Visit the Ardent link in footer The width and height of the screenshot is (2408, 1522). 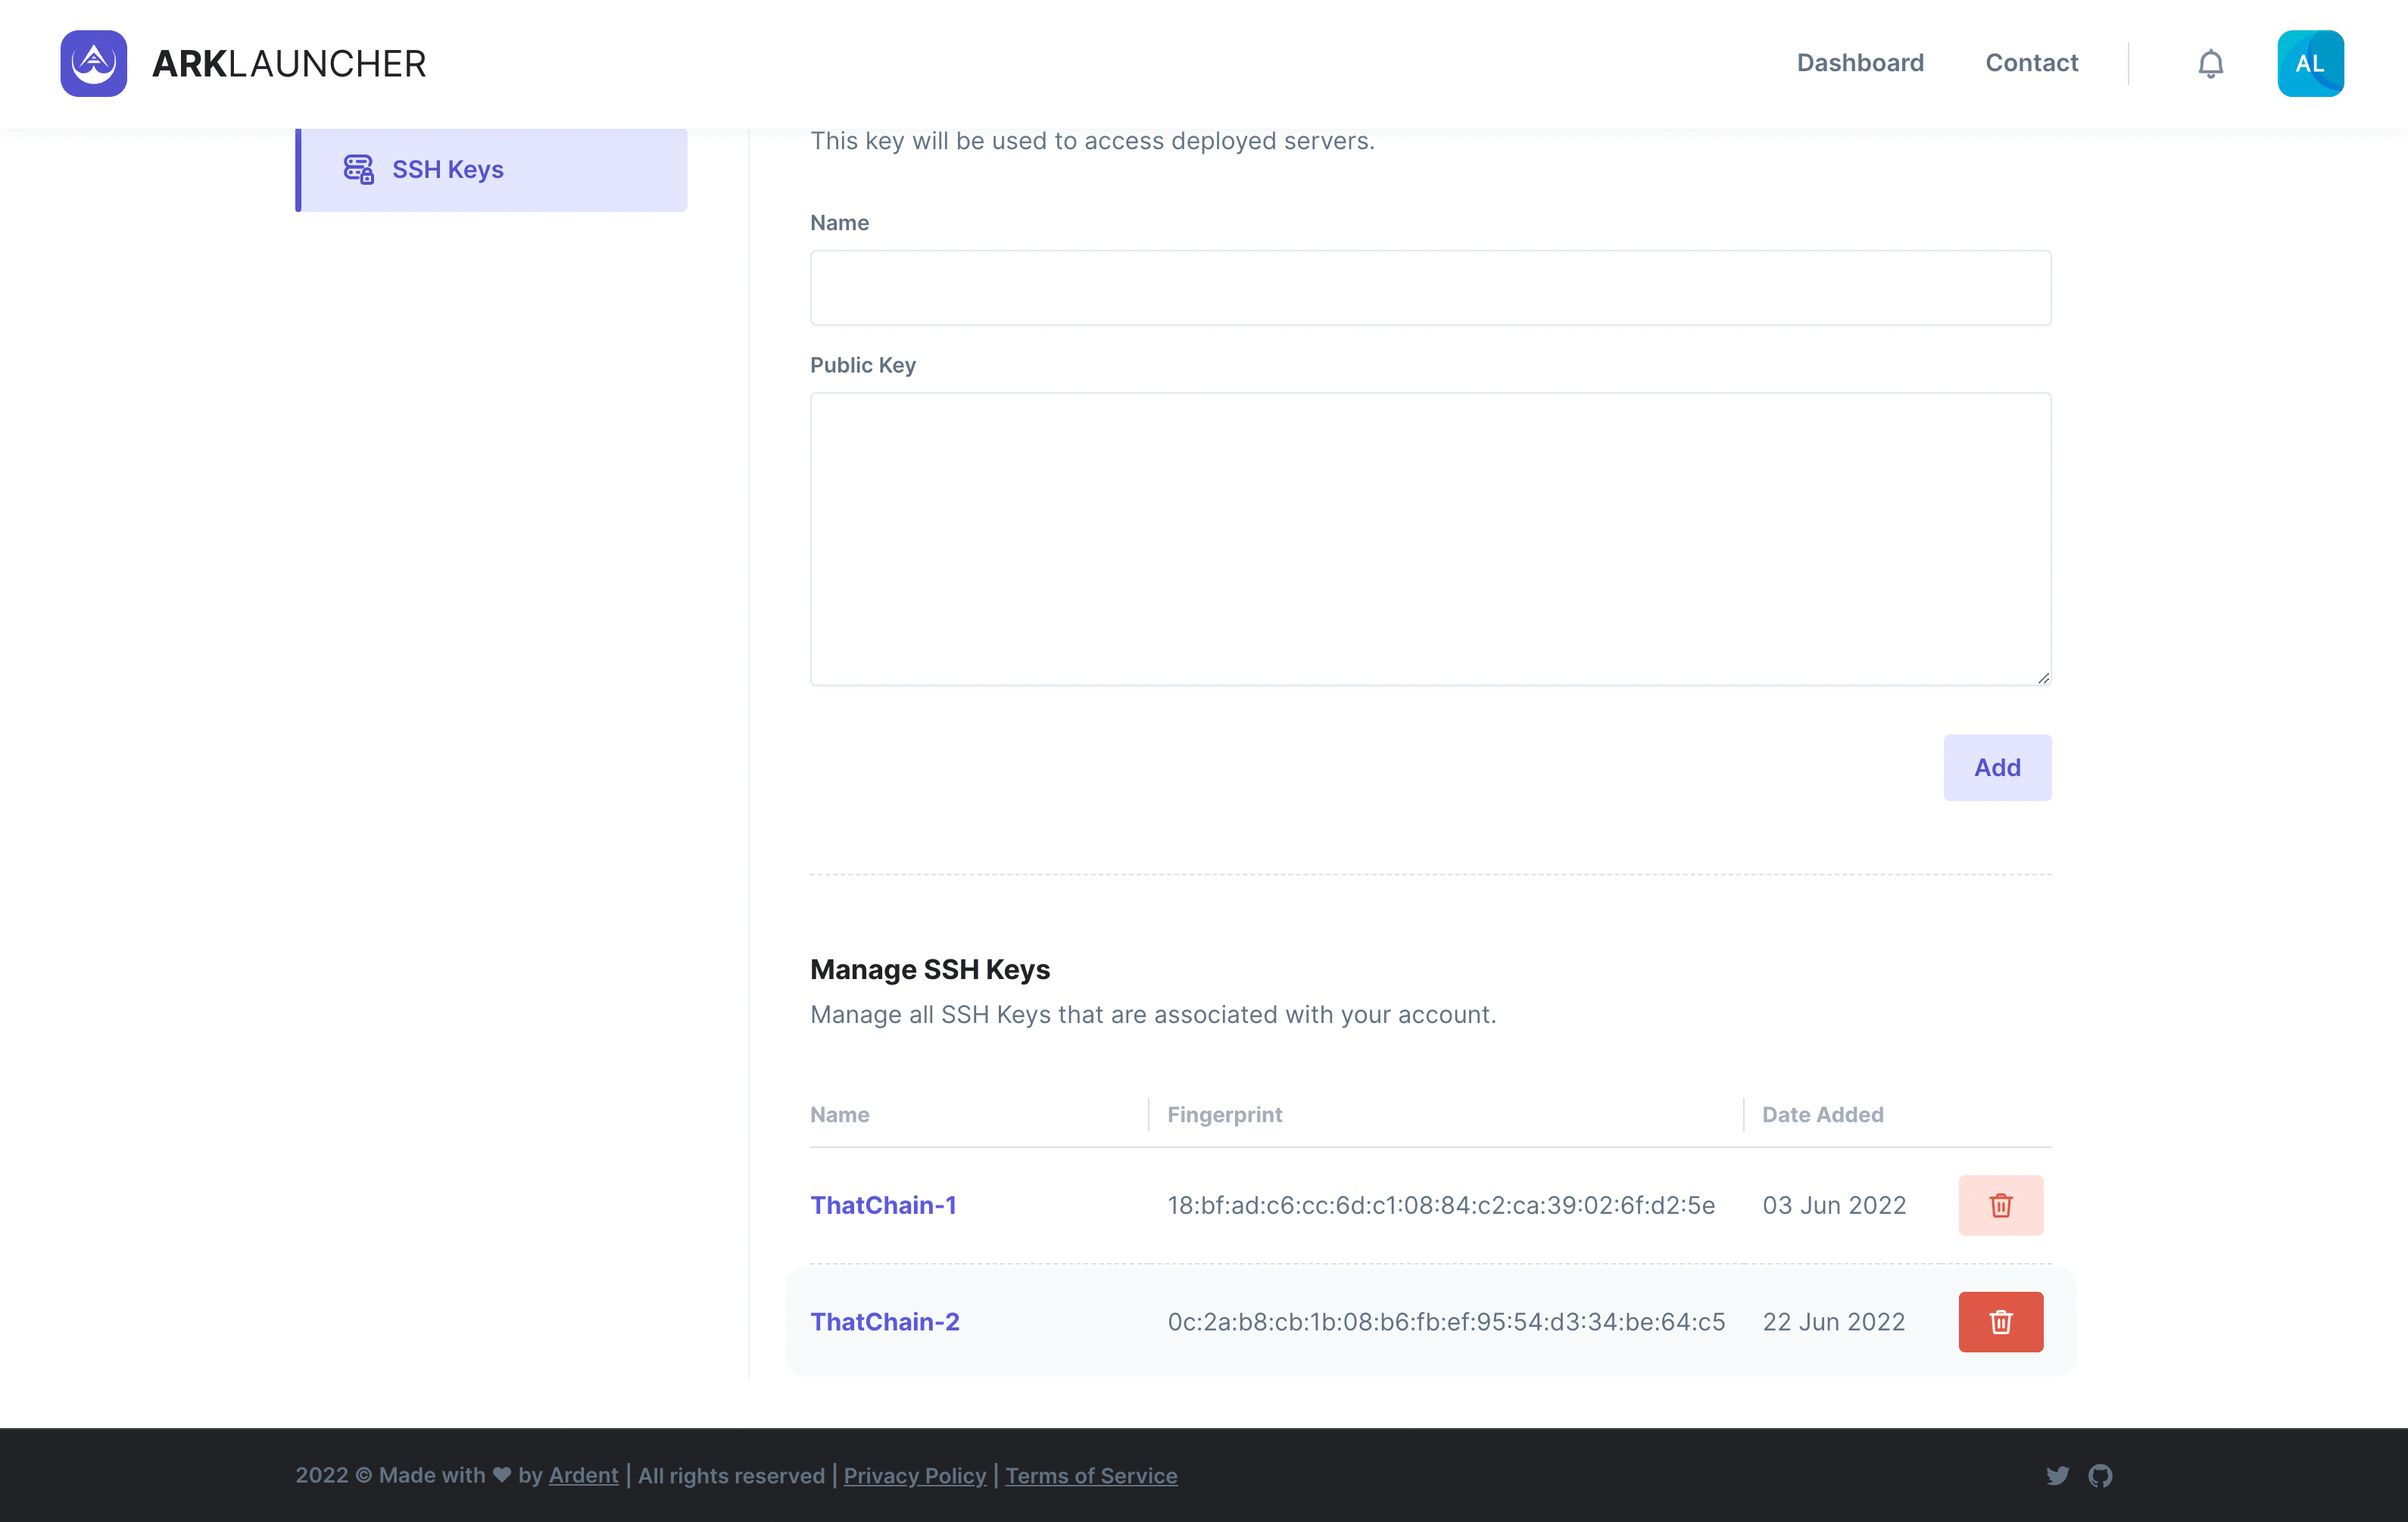coord(583,1476)
